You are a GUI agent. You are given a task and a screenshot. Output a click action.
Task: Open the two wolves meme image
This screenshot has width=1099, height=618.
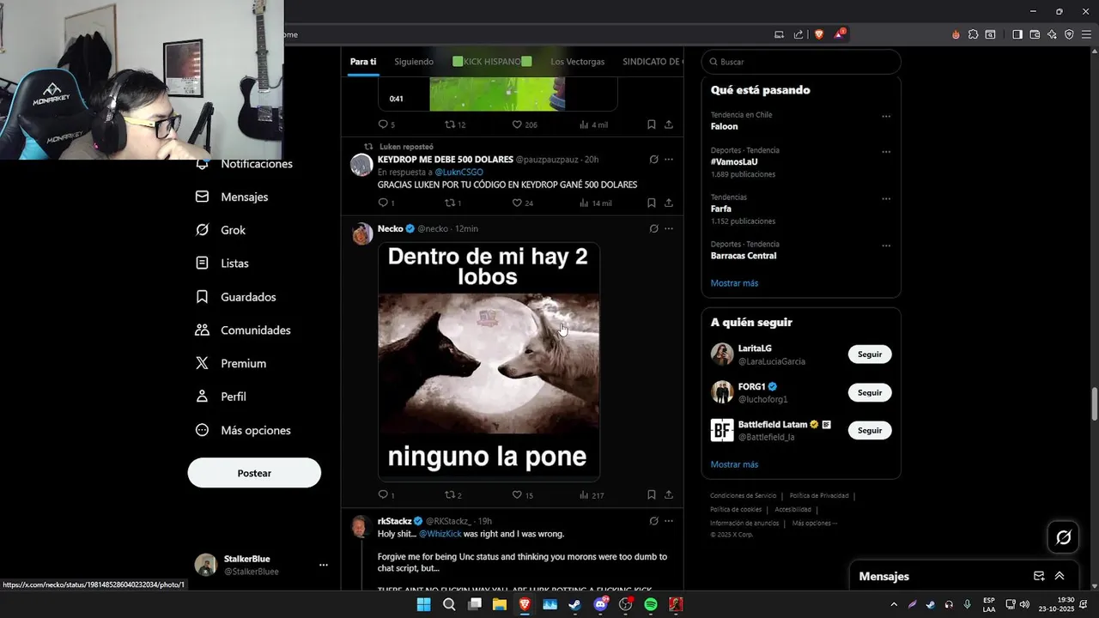[x=489, y=361]
